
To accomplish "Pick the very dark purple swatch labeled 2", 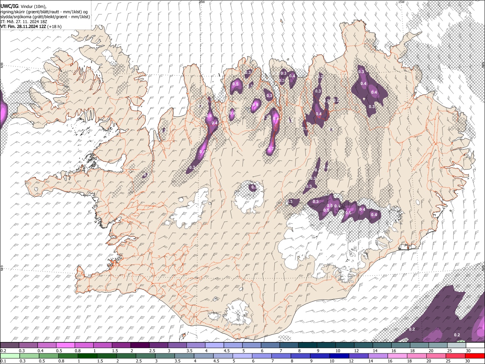I will (x=140, y=345).
